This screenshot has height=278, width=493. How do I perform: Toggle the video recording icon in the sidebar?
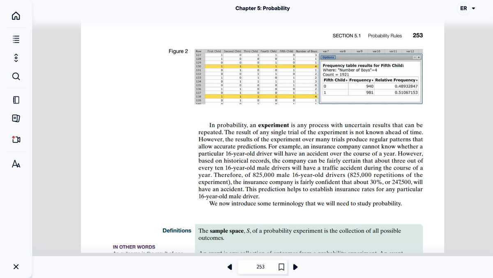16,140
